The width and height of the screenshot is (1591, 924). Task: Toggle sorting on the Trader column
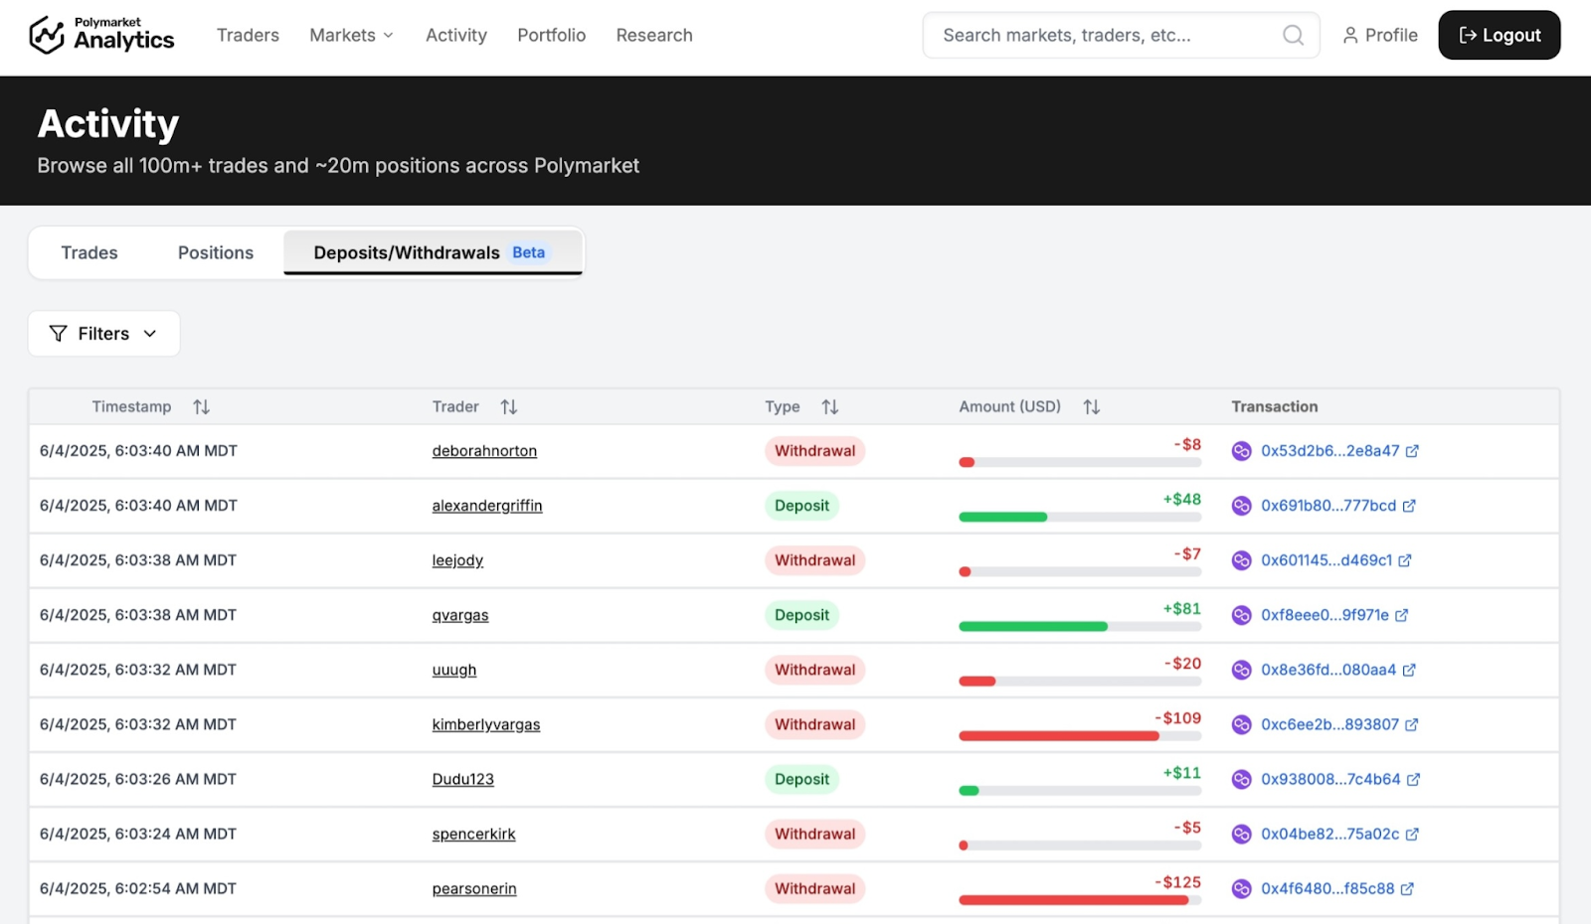[509, 406]
